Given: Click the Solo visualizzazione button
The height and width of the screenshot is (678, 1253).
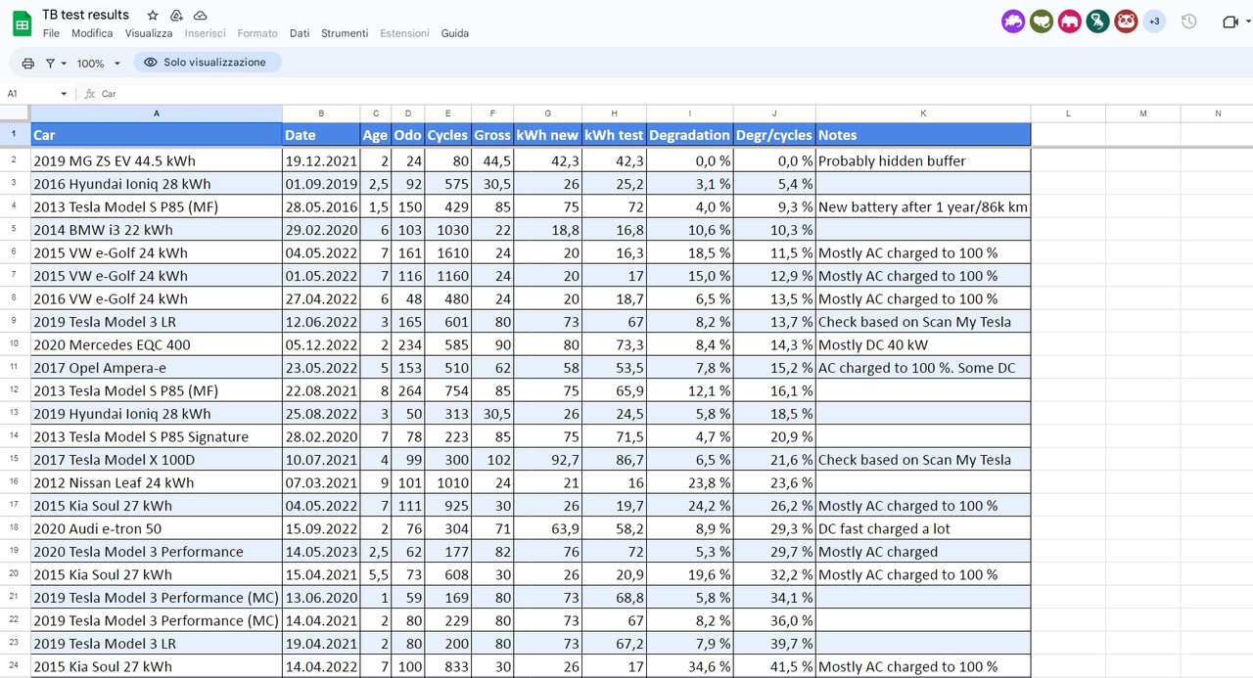Looking at the screenshot, I should click(206, 62).
